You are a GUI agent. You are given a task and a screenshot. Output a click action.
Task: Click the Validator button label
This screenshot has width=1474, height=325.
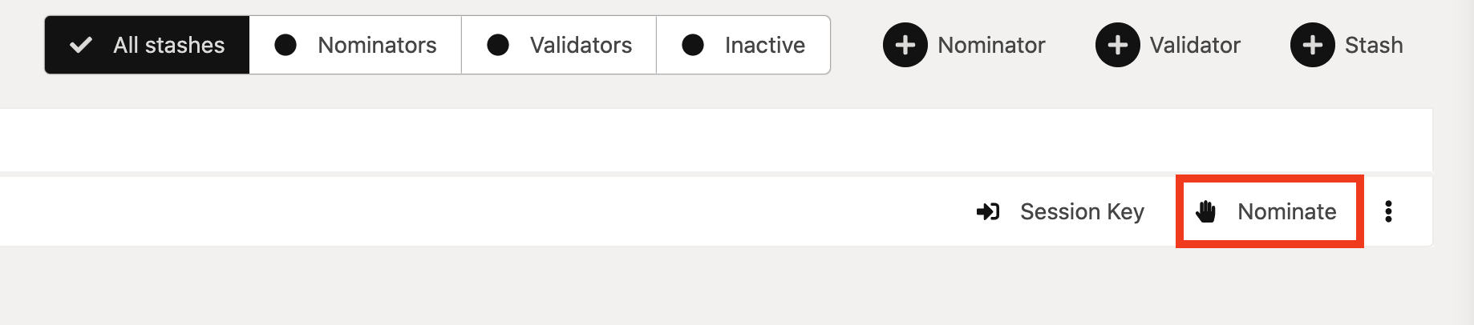[x=1195, y=45]
